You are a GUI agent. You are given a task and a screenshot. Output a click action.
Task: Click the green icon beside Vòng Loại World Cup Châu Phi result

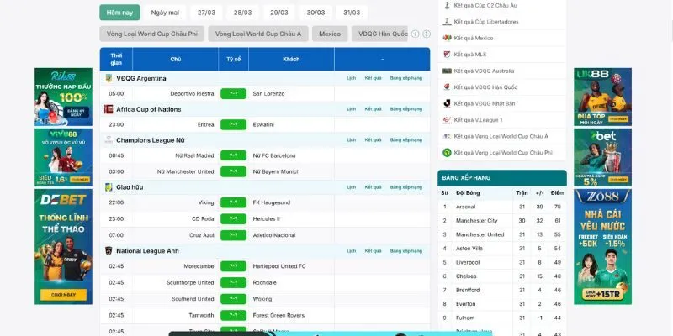448,153
